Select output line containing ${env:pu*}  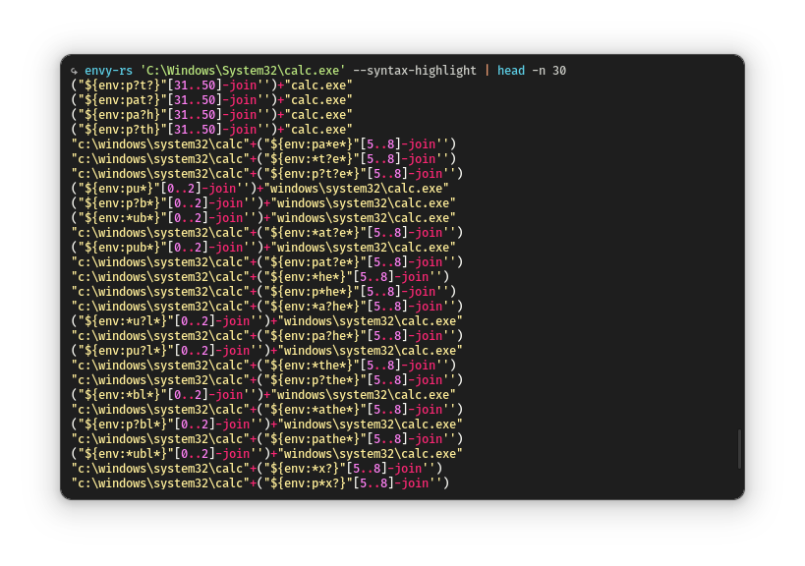pyautogui.click(x=259, y=189)
